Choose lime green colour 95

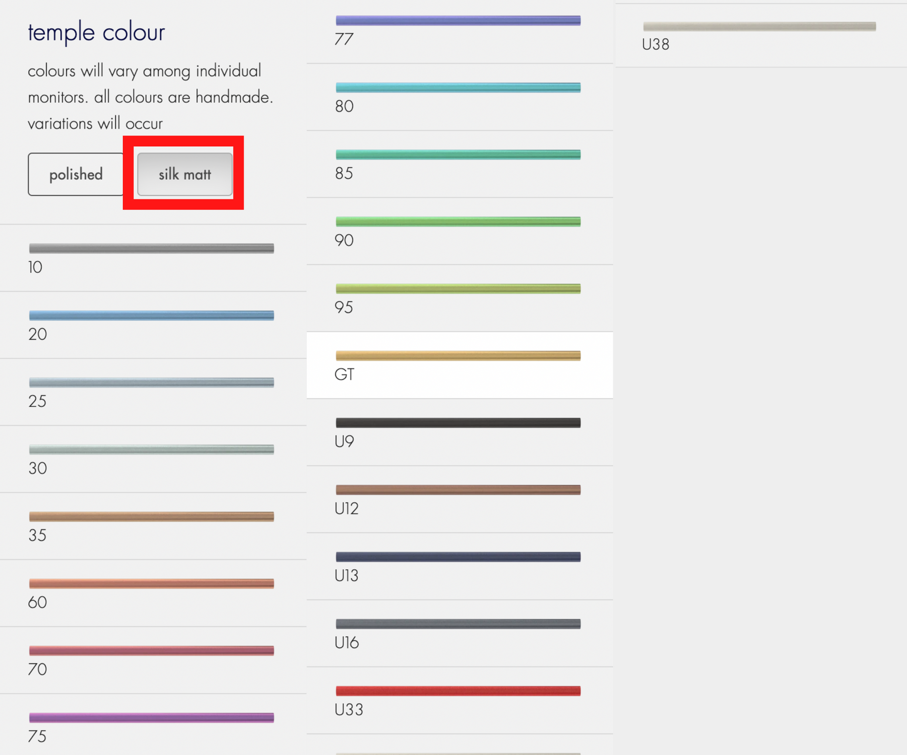pos(458,297)
